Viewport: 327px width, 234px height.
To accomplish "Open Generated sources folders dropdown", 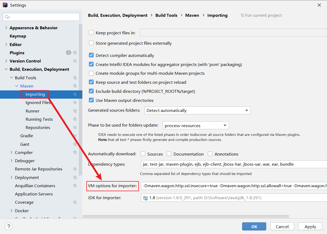I will pos(197,110).
